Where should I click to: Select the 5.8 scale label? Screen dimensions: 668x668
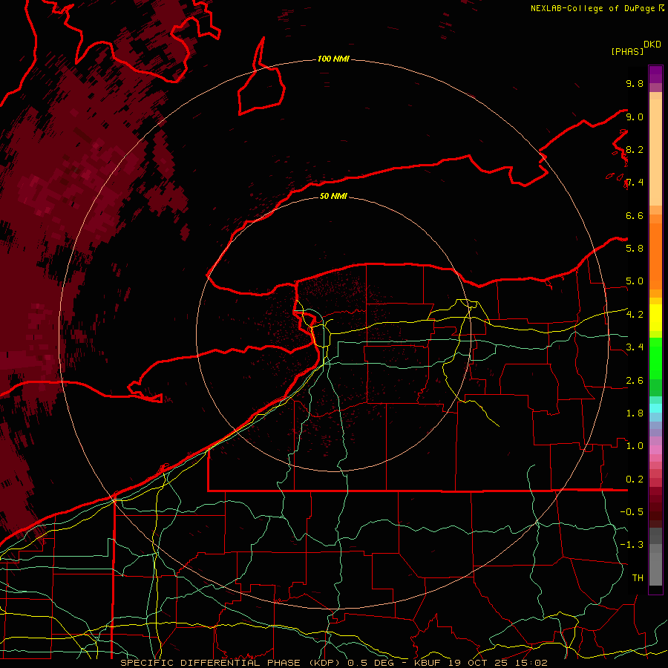[x=635, y=249]
